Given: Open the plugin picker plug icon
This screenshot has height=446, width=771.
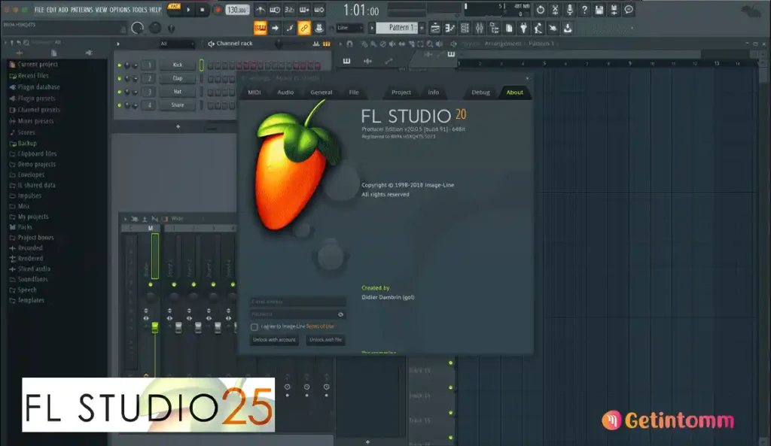Looking at the screenshot, I should click(x=524, y=28).
